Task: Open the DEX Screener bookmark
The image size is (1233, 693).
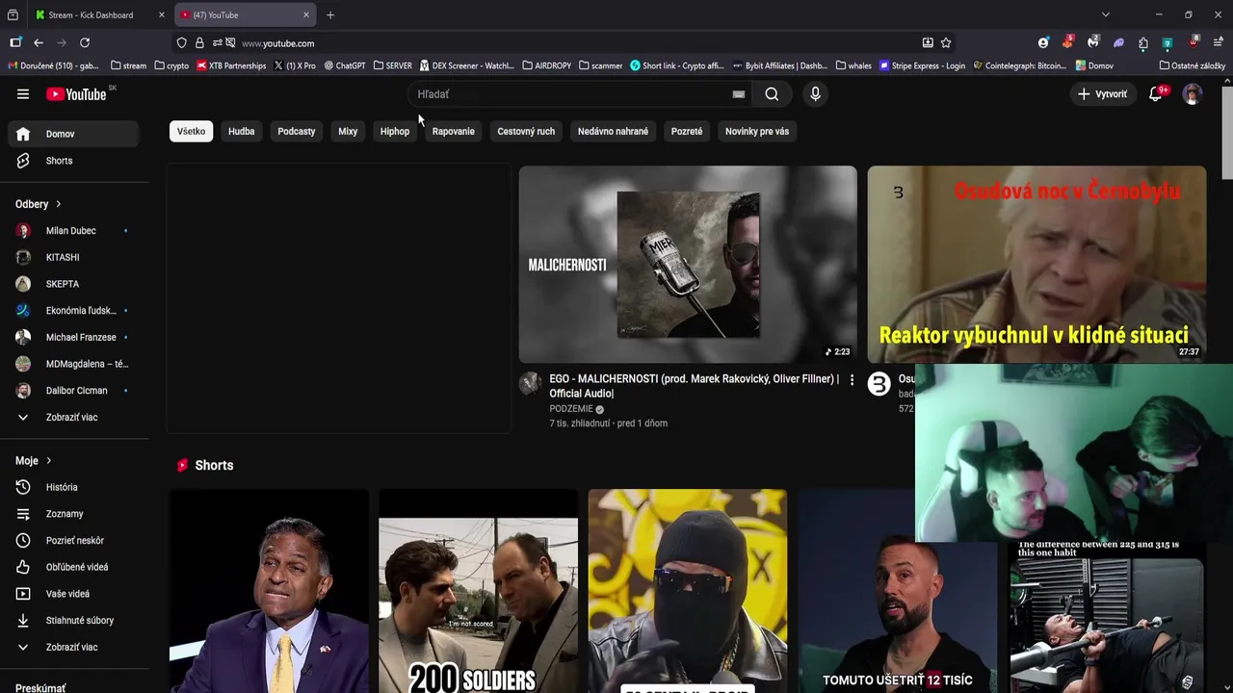Action: (x=467, y=65)
